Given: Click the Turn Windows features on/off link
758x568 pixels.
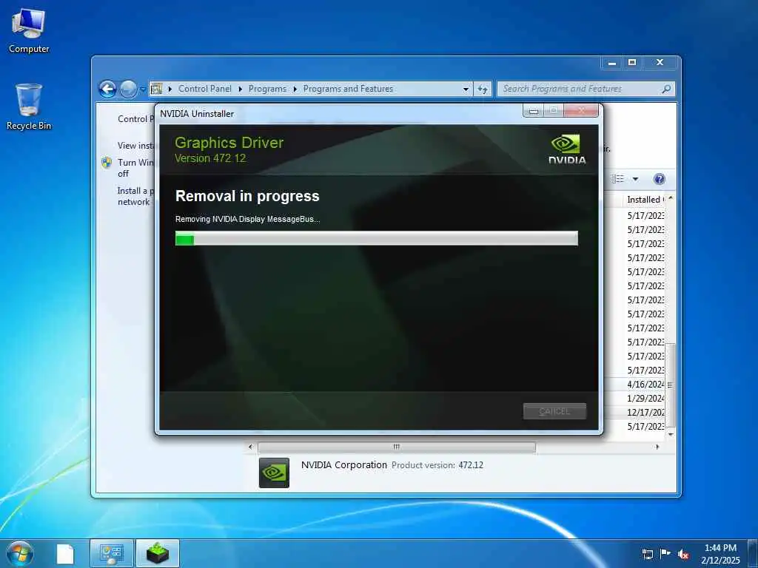Looking at the screenshot, I should click(136, 168).
